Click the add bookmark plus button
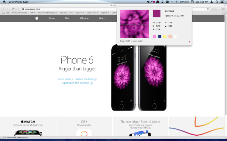Image resolution: width=227 pixels, height=141 pixels. pyautogui.click(x=19, y=9)
